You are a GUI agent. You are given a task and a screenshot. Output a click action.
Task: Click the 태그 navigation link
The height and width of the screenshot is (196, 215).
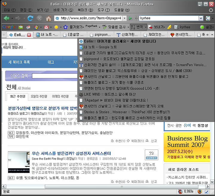(51, 62)
